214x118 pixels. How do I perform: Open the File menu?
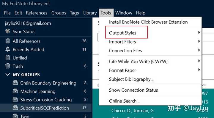pyautogui.click(x=7, y=13)
